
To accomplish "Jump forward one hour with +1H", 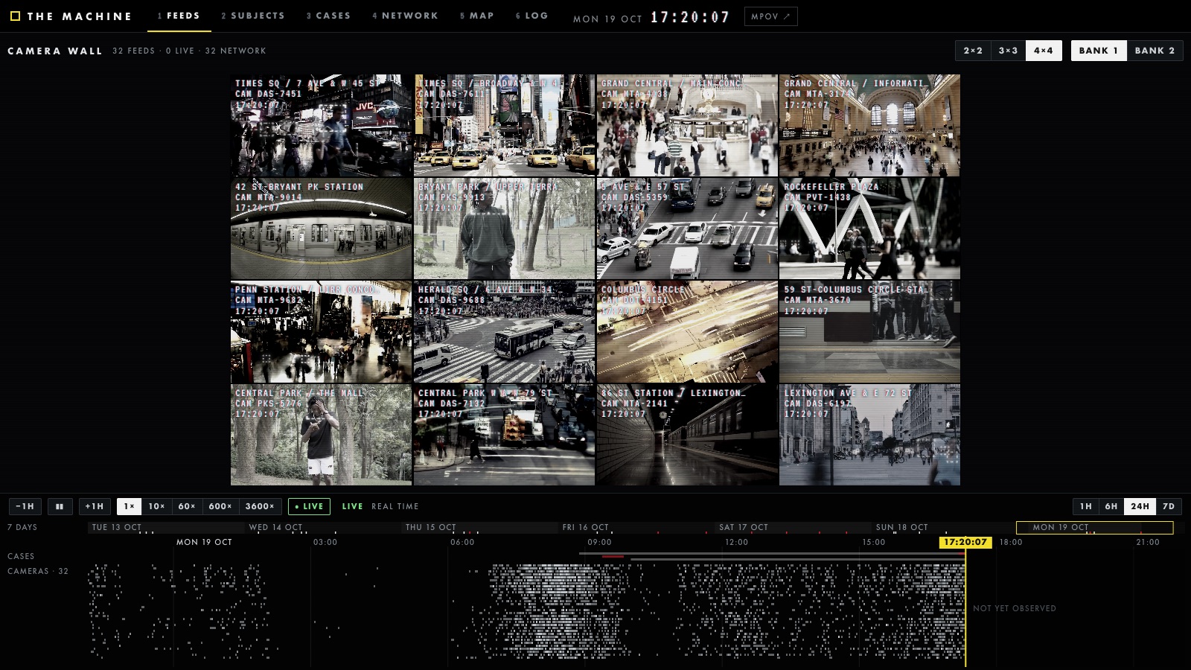I will (95, 506).
